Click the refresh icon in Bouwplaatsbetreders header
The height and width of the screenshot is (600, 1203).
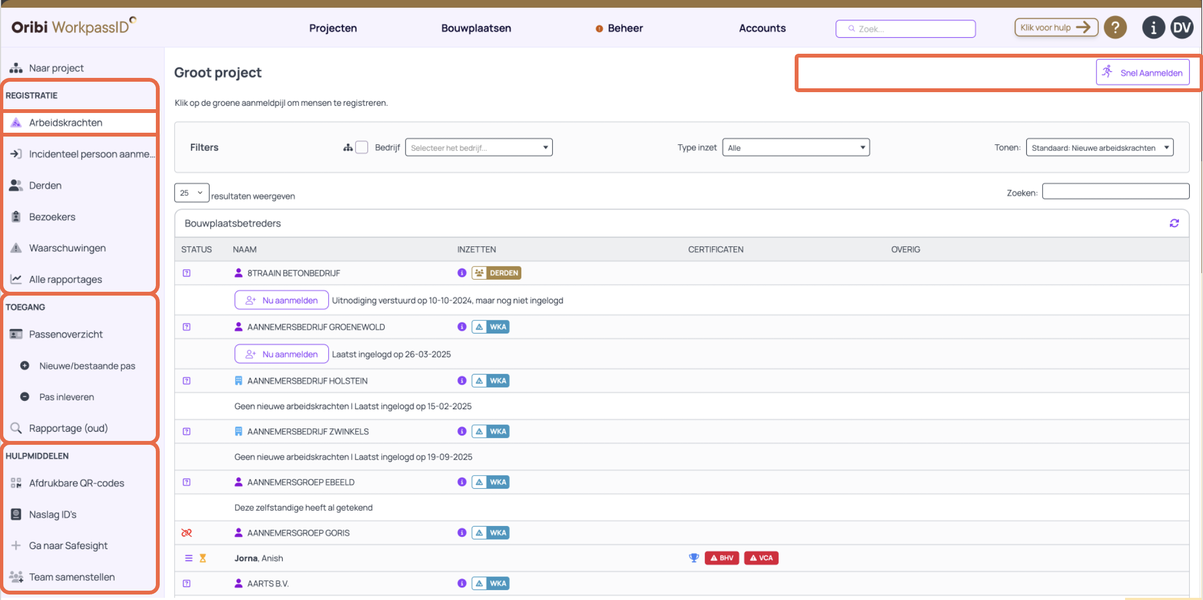1174,223
